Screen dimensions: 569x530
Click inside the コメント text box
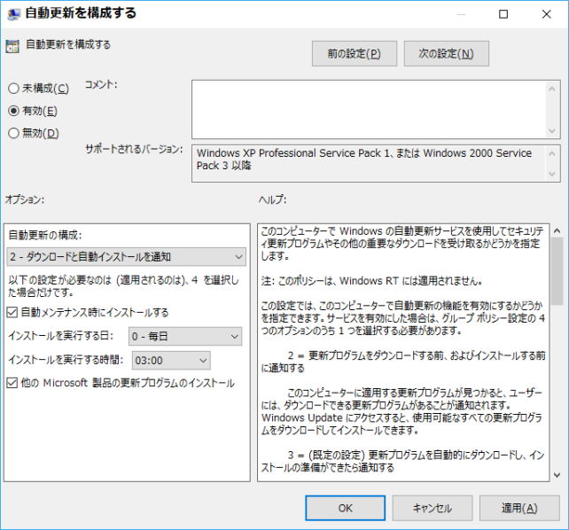(369, 109)
